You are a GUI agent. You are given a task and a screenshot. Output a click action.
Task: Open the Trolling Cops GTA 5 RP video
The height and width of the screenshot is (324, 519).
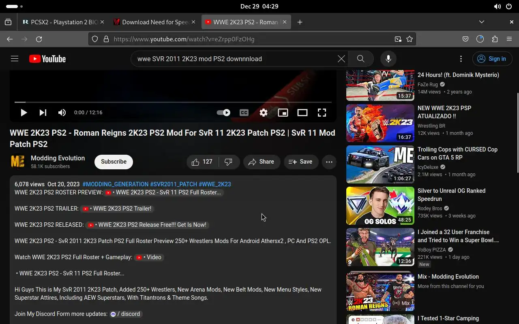click(x=457, y=153)
